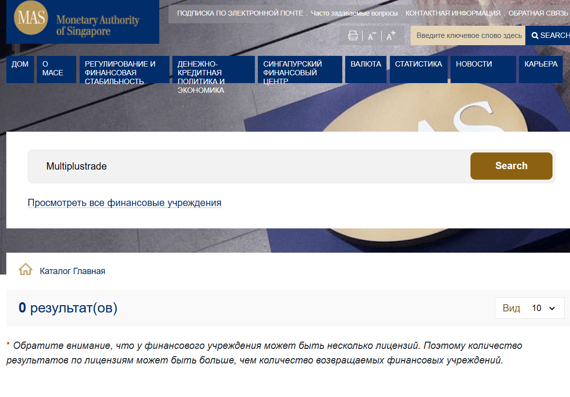Open link Просмотреть все финансовые учреждения
The height and width of the screenshot is (397, 570).
[124, 203]
